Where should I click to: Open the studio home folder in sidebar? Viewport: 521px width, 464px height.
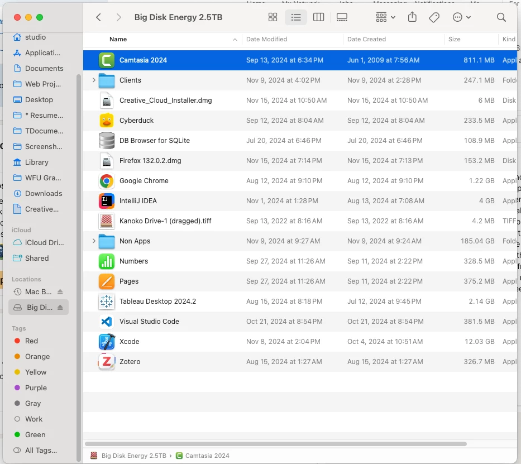[35, 37]
